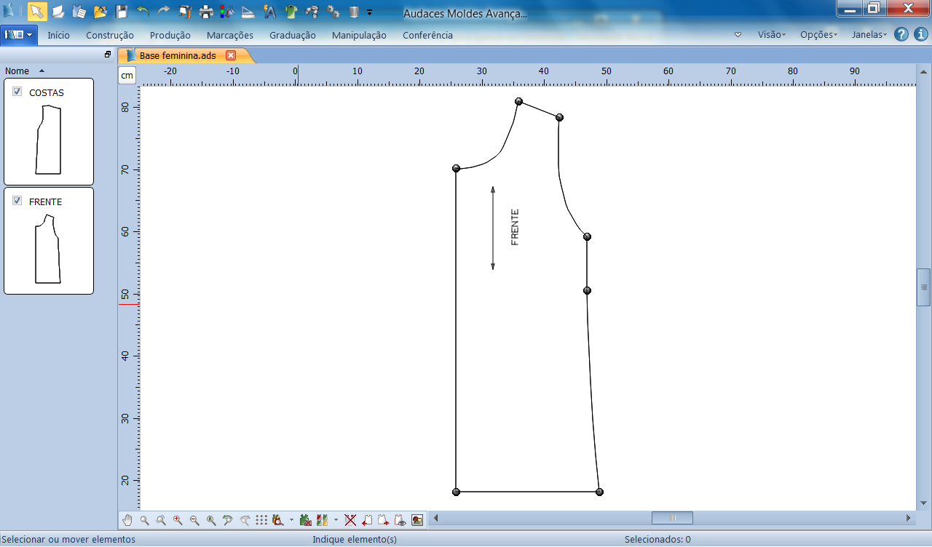Click the save floppy disk icon

click(x=122, y=12)
